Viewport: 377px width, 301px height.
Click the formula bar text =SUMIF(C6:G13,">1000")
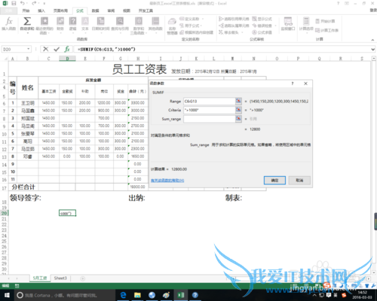coord(106,50)
